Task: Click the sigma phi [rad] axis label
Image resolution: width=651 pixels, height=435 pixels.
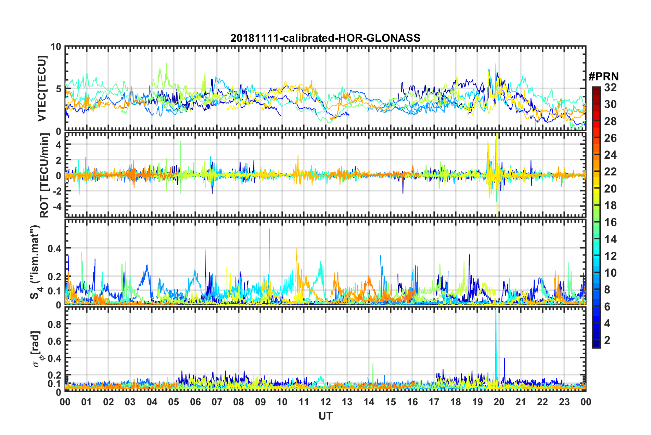Action: click(x=37, y=349)
